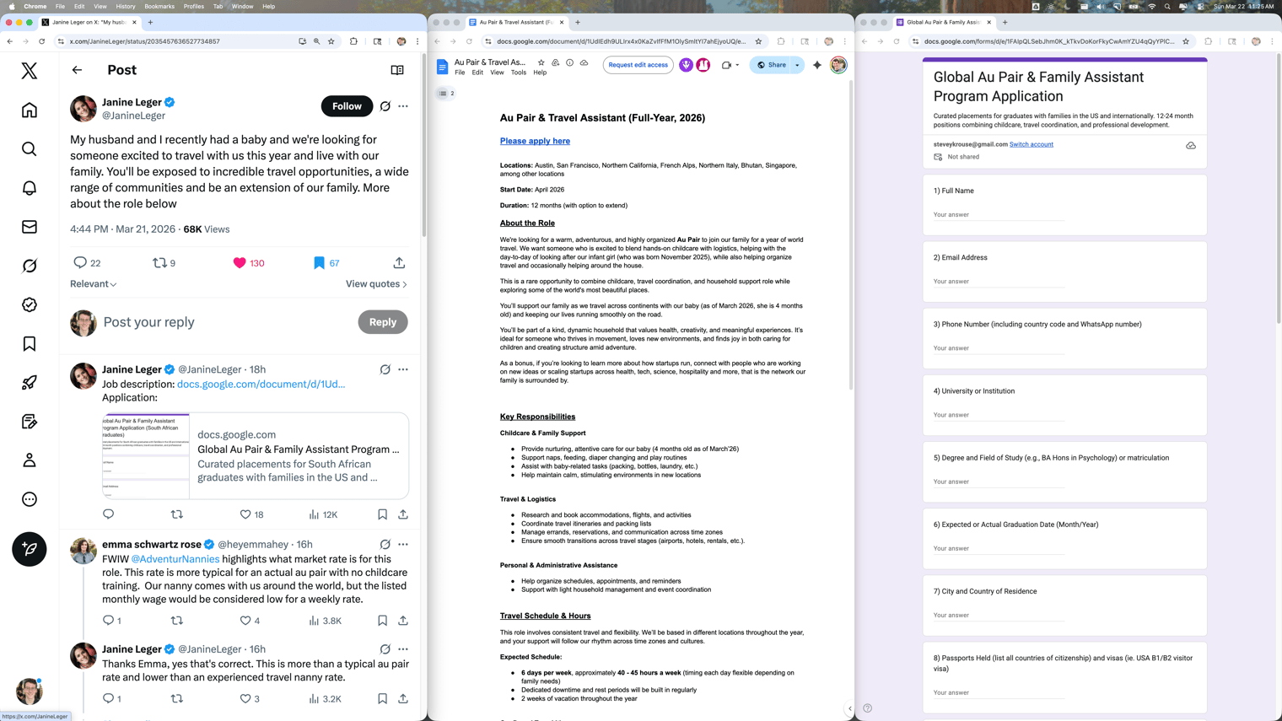The height and width of the screenshot is (721, 1282).
Task: Click the move-to-Drive icon in Docs header
Action: coord(555,62)
